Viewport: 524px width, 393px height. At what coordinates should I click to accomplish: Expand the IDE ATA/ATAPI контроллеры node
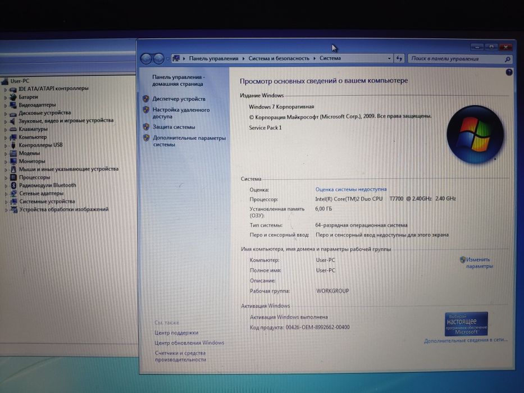(6, 90)
